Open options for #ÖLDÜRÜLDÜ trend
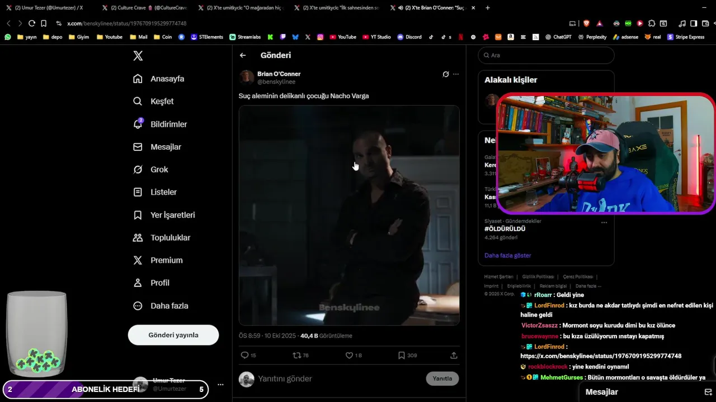Image resolution: width=716 pixels, height=402 pixels. [x=604, y=222]
